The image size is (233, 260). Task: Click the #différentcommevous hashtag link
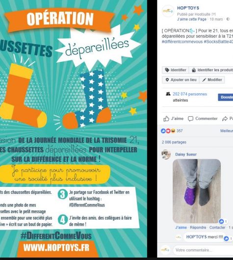coord(182,42)
